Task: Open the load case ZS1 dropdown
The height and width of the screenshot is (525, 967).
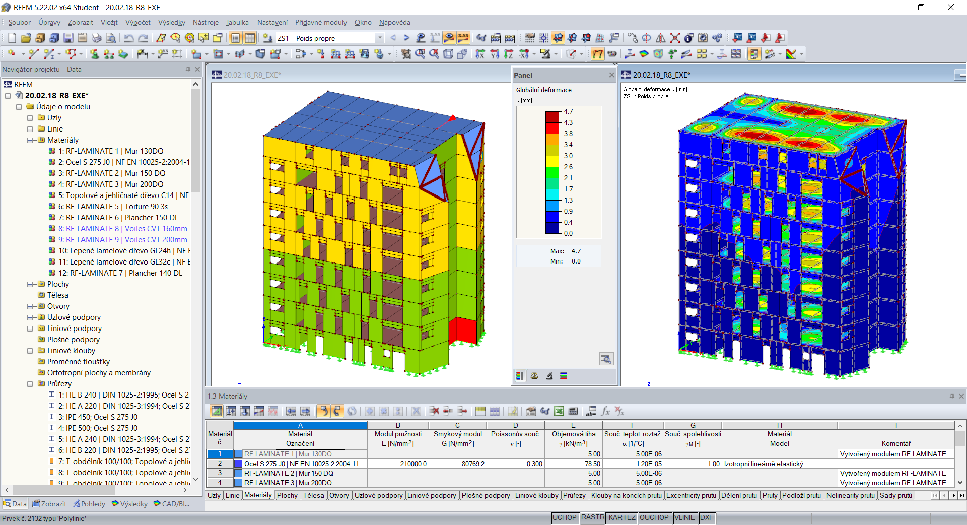Action: click(380, 38)
